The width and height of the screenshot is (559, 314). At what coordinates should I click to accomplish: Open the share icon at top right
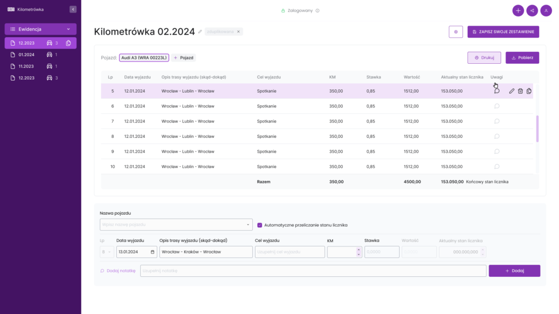pos(532,10)
